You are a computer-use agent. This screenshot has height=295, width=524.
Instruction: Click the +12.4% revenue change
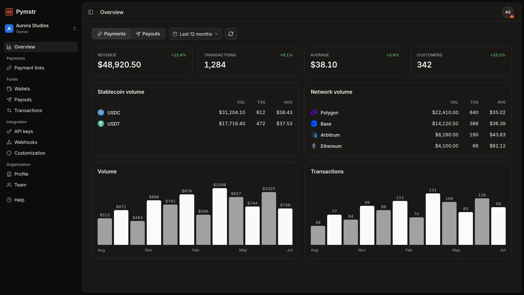click(x=178, y=55)
